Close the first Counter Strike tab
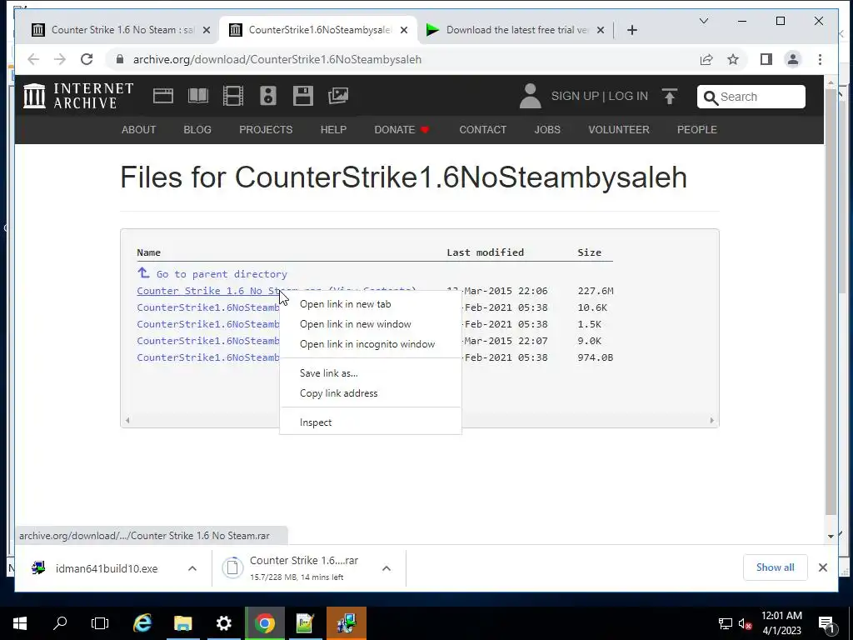 pos(207,30)
